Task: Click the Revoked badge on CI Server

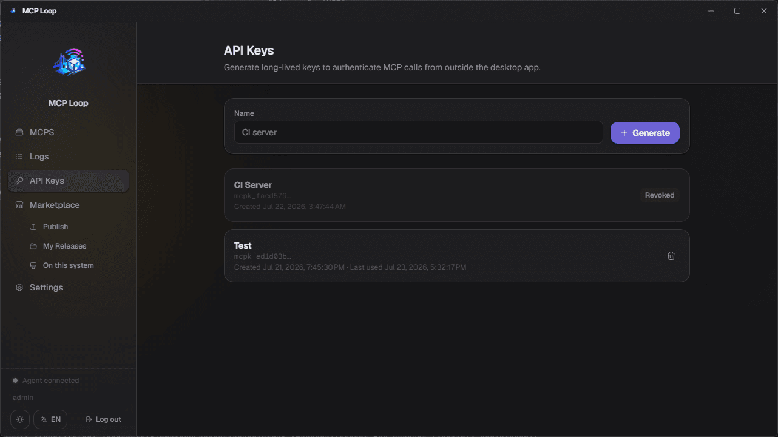Action: click(660, 195)
